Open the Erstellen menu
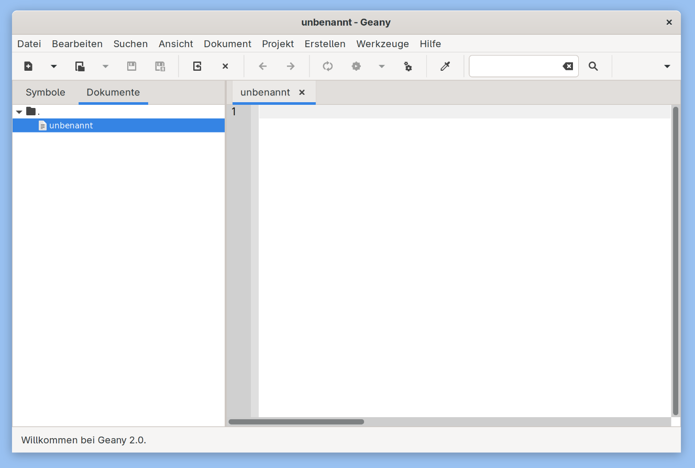695x468 pixels. pyautogui.click(x=325, y=44)
